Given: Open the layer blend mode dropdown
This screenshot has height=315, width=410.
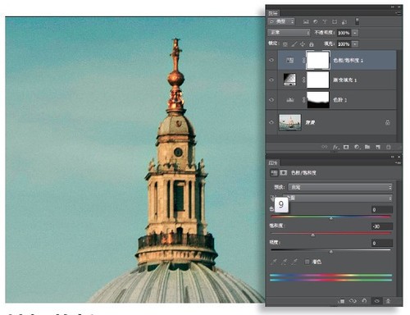Looking at the screenshot, I should click(x=289, y=33).
